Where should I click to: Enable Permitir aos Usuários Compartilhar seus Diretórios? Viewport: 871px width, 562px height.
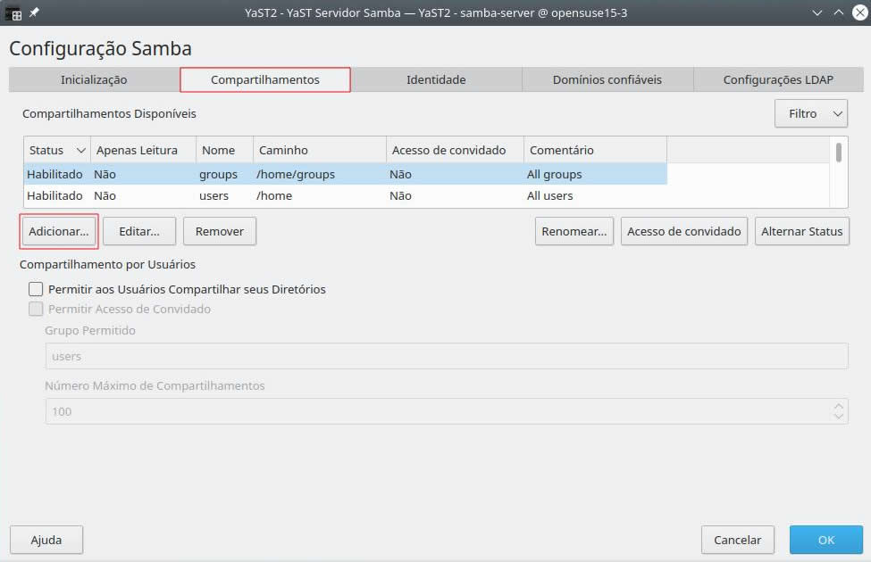click(x=36, y=289)
